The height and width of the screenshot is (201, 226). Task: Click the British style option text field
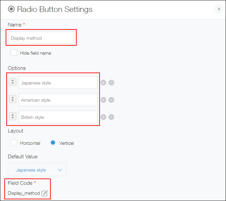point(58,117)
